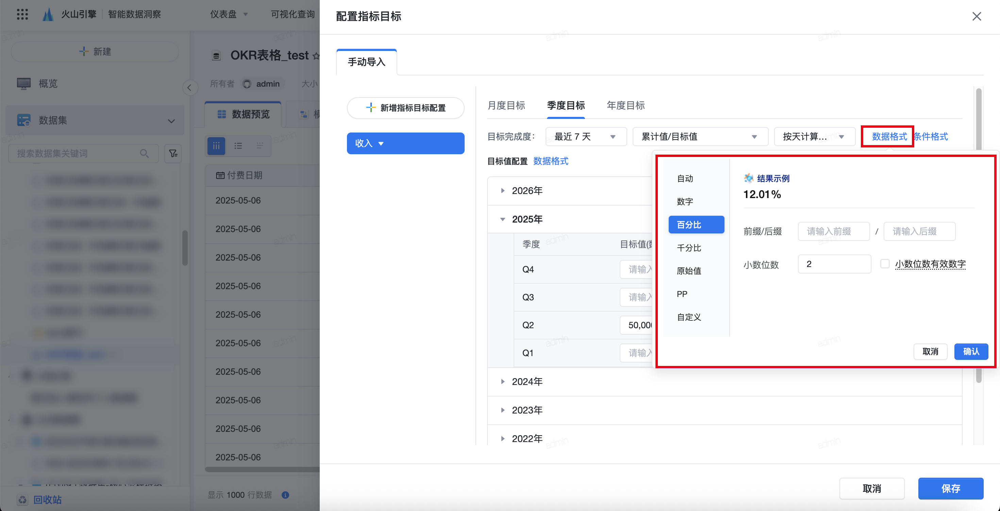Select the column grid view icon
1000x511 pixels.
pos(216,146)
